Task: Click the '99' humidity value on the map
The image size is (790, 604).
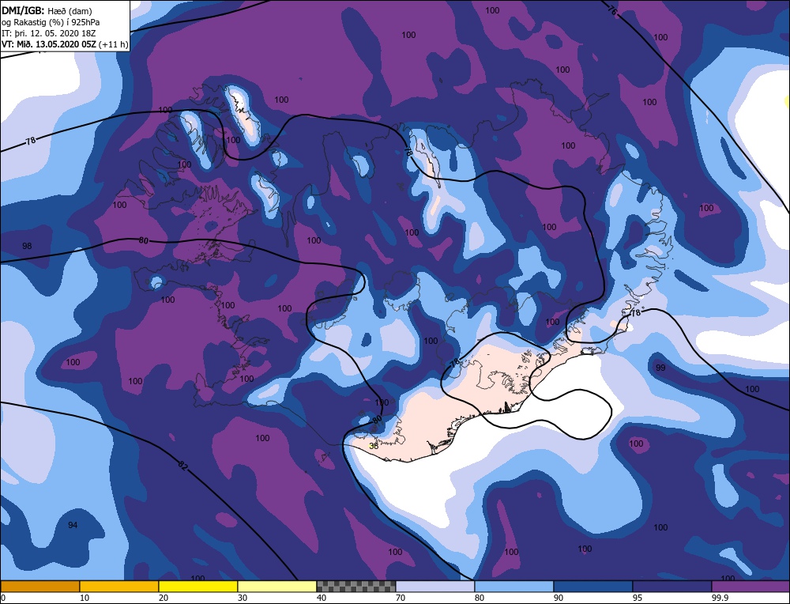Action: (660, 368)
